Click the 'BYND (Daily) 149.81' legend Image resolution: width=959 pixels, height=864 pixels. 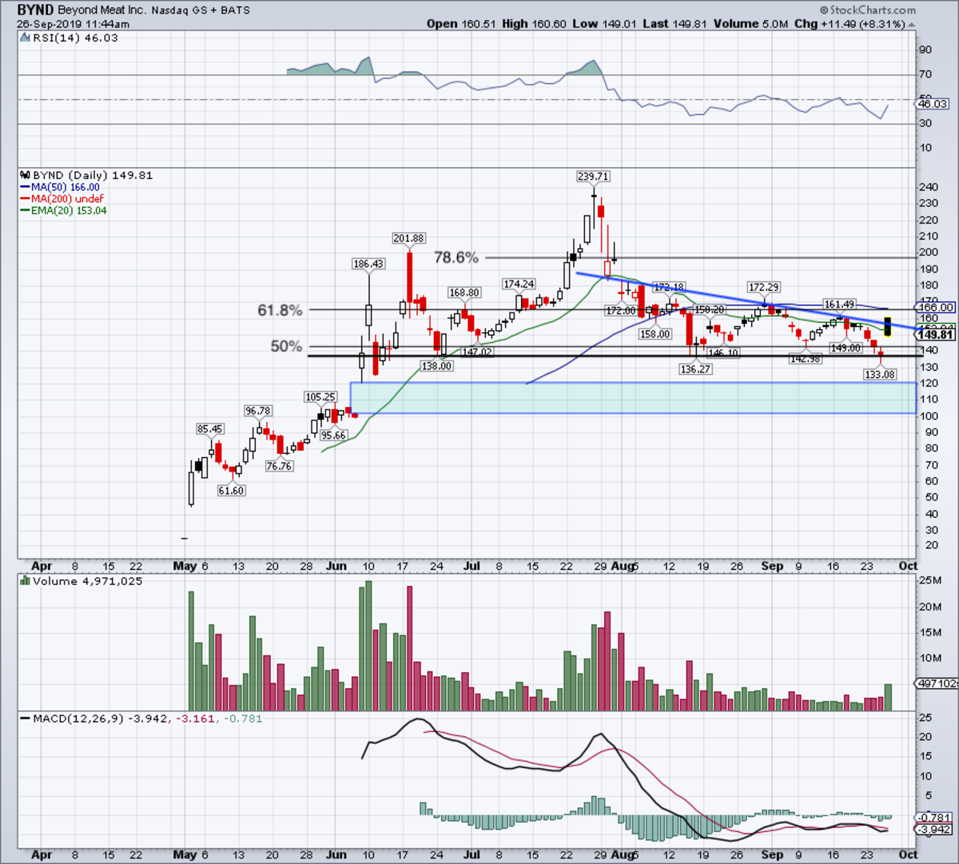(x=93, y=175)
